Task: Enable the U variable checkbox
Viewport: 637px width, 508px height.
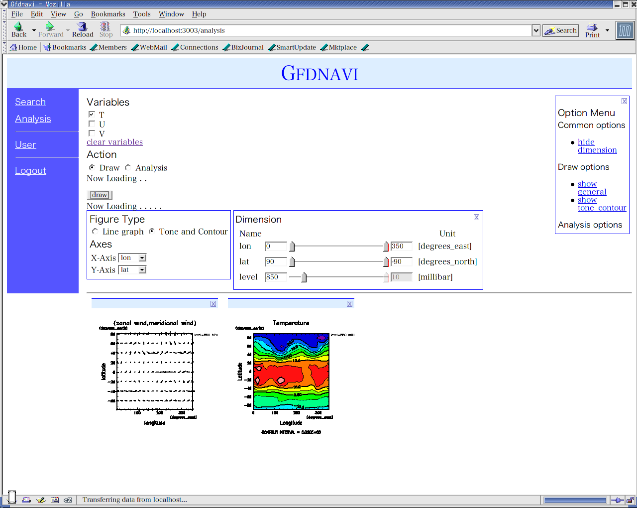Action: pos(92,124)
